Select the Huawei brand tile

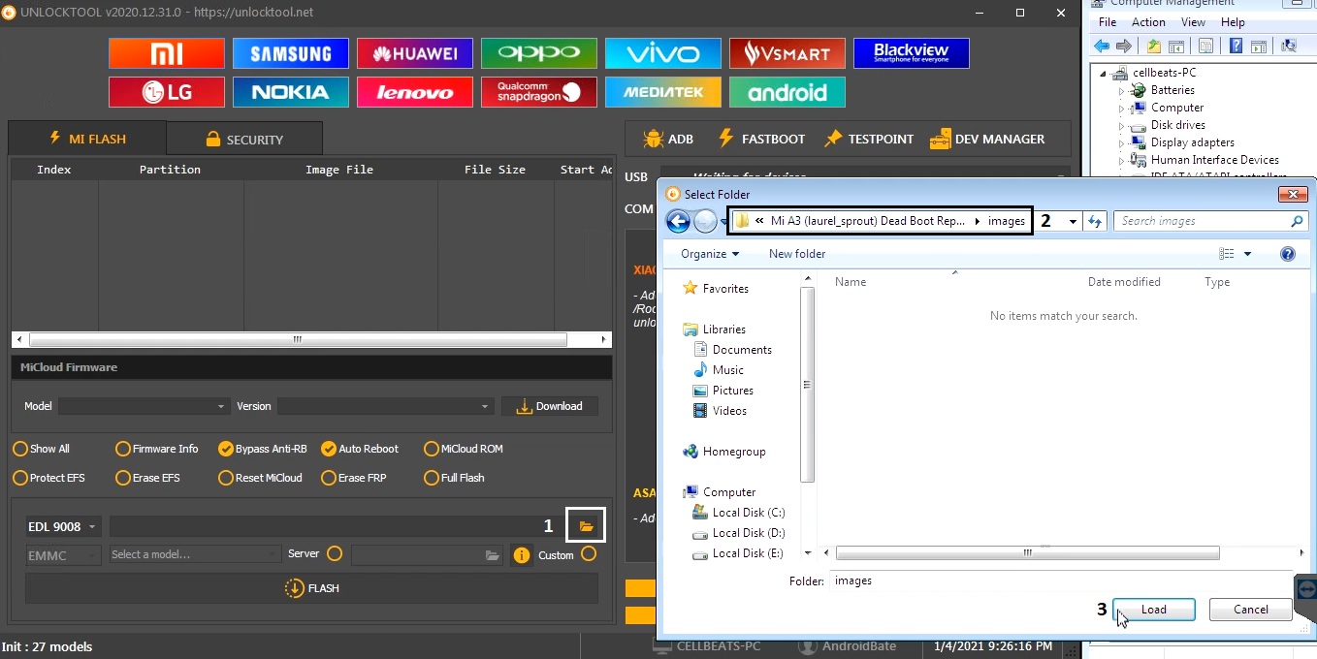415,53
